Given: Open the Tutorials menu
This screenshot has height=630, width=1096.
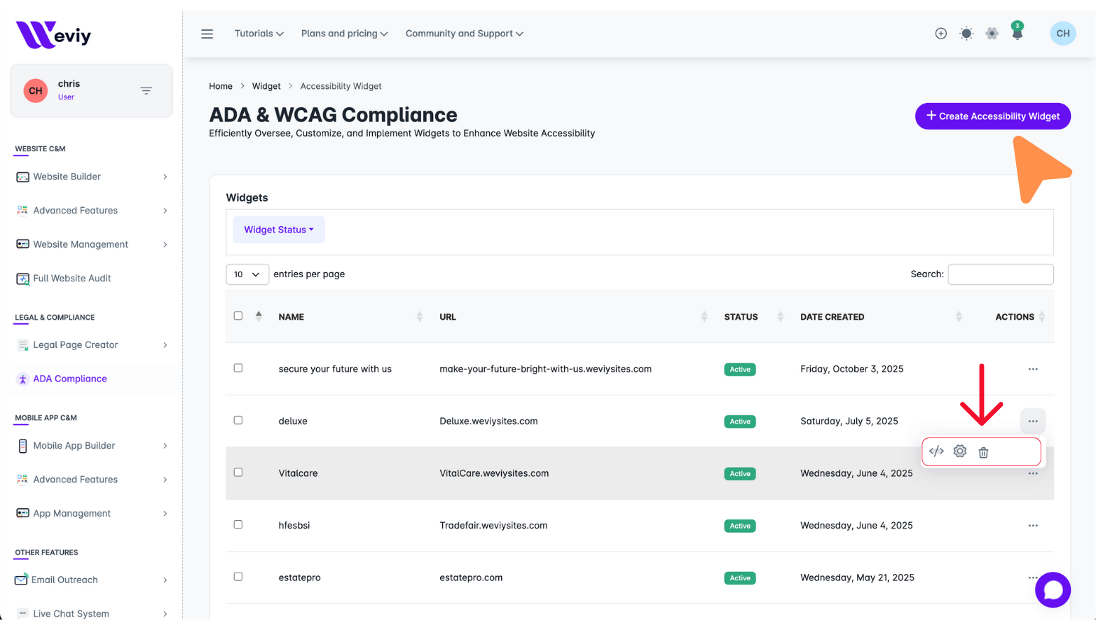Looking at the screenshot, I should pos(259,34).
